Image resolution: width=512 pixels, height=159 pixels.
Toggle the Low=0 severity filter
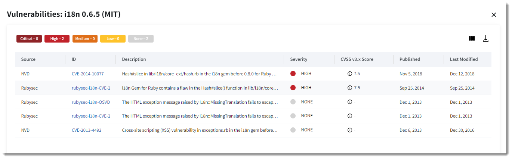tap(112, 38)
